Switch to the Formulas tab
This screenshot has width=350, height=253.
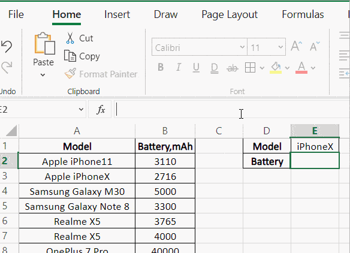(303, 14)
